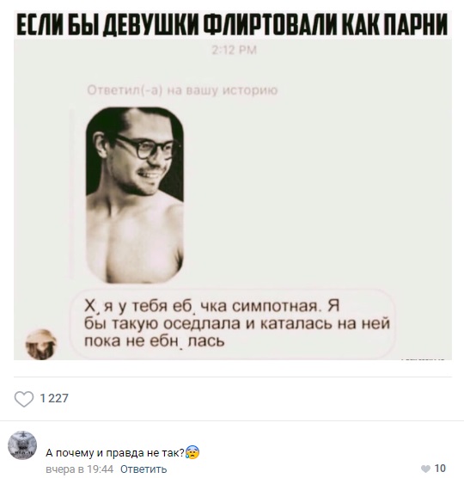The width and height of the screenshot is (464, 478).
Task: Open comment timestamp вчера в 19:44
Action: [80, 469]
